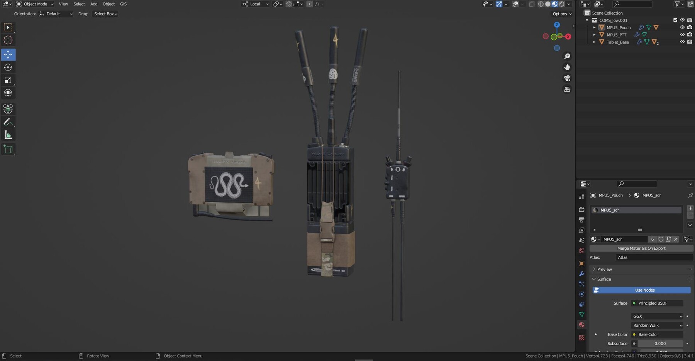Viewport: 695px width, 361px height.
Task: Open the World properties tab
Action: 582,250
